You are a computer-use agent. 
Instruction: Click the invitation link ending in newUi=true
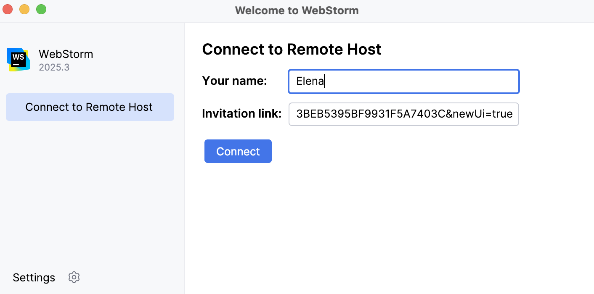(x=403, y=114)
